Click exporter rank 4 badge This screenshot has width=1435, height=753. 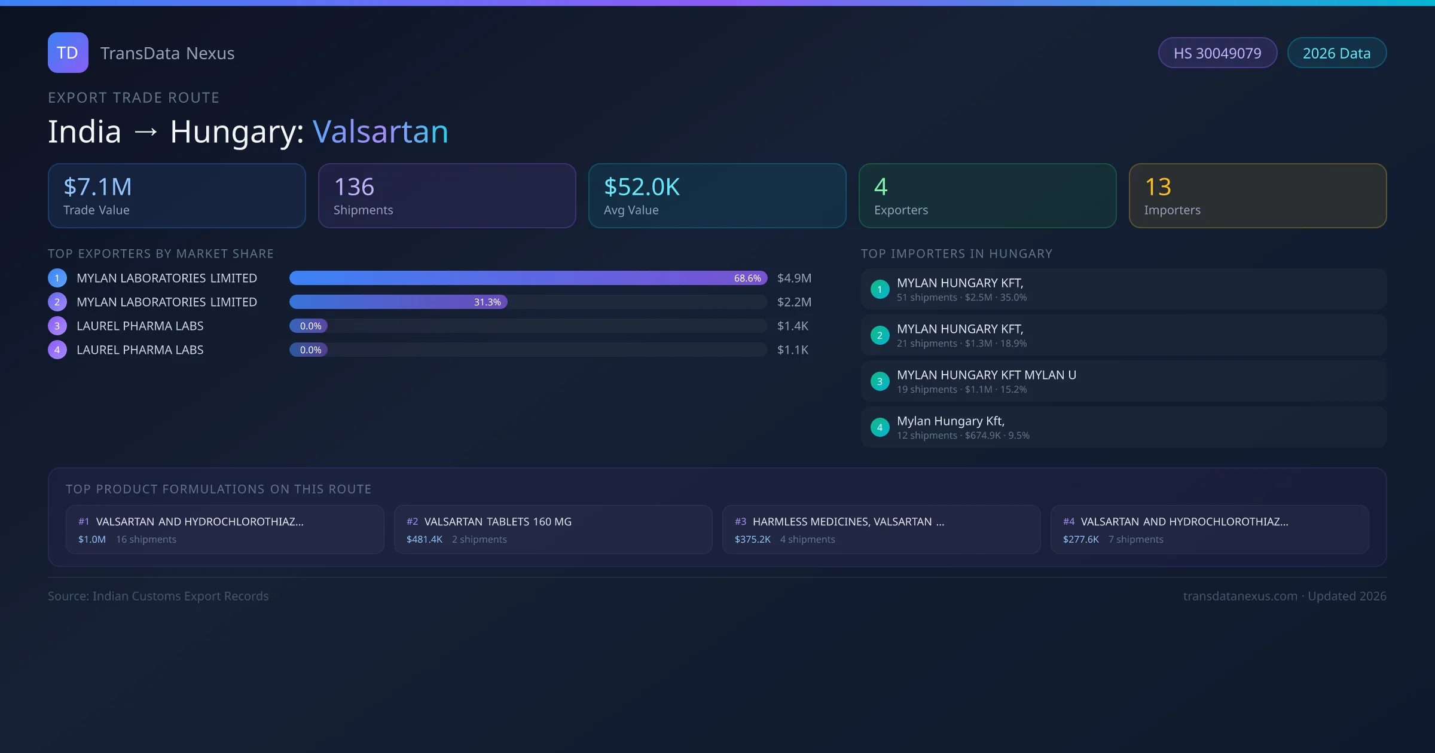[57, 350]
